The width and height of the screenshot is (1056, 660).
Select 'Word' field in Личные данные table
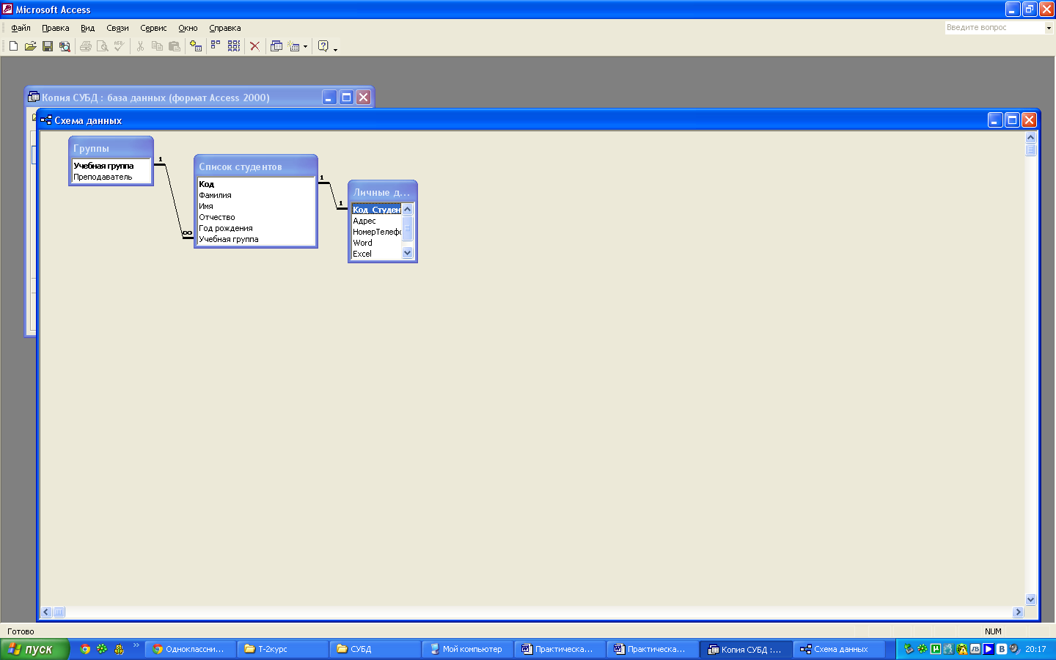point(376,243)
